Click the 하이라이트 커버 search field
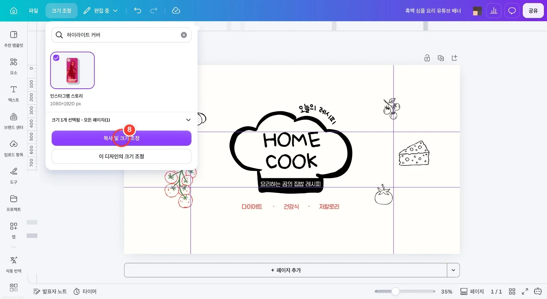The height and width of the screenshot is (299, 547). tap(121, 35)
